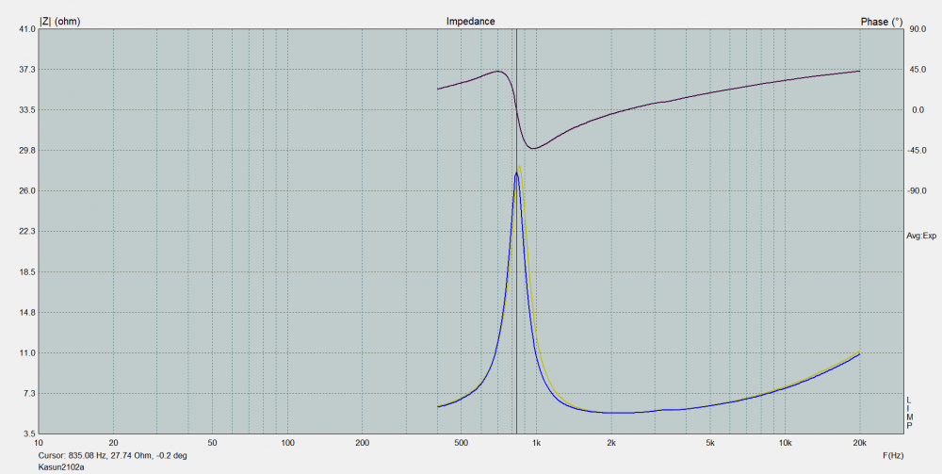Click the F(Hz) frequency axis label
The image size is (942, 474).
click(x=897, y=455)
